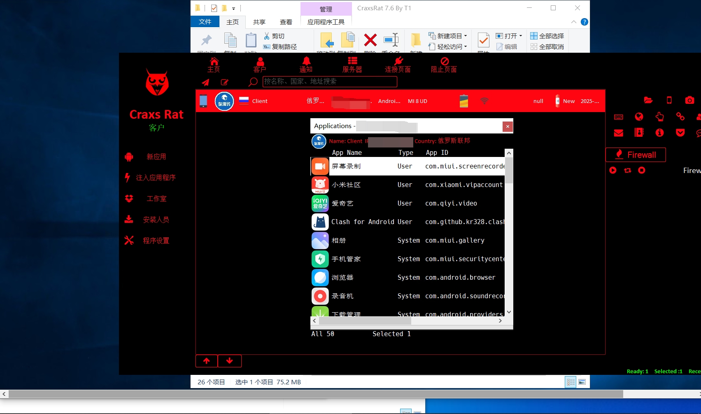The width and height of the screenshot is (701, 414).
Task: Open the 文件 tab in Explorer
Action: (x=205, y=22)
